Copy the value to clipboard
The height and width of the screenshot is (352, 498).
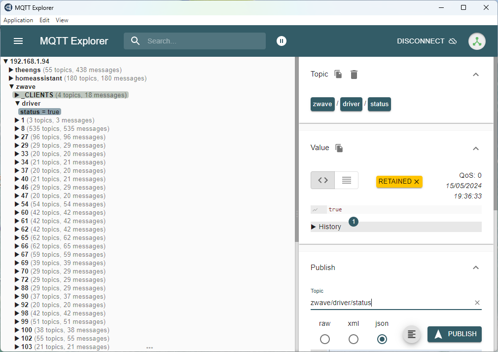pos(339,148)
